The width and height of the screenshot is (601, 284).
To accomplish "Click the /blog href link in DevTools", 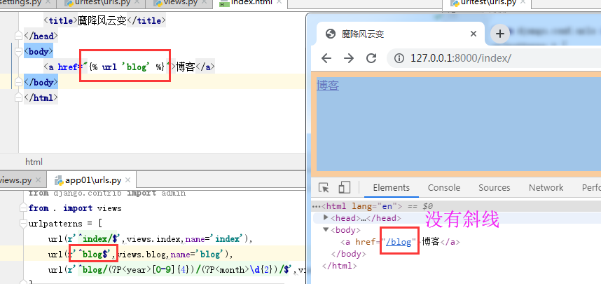I will click(399, 242).
